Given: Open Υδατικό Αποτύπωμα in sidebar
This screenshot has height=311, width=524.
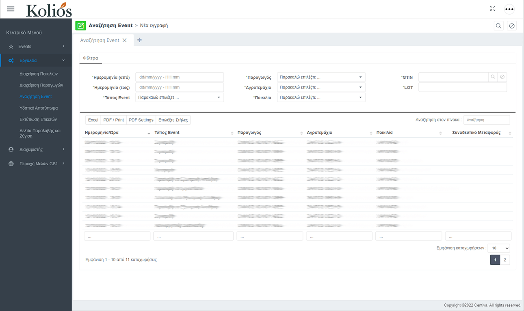Looking at the screenshot, I should (39, 108).
